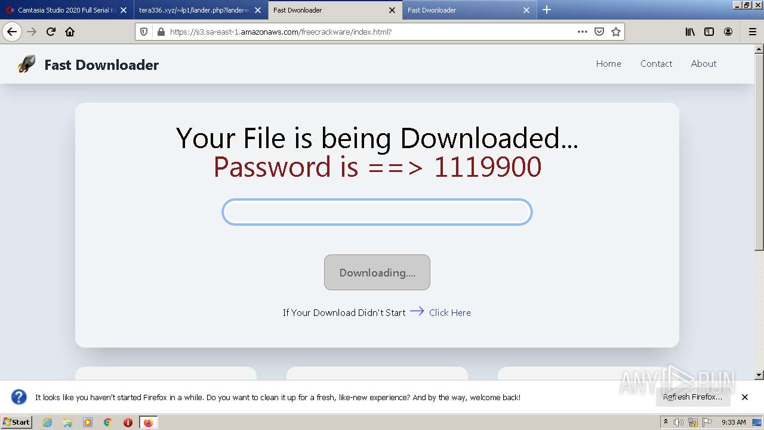Close the tera336.xyz lander tab
The width and height of the screenshot is (764, 430).
click(x=258, y=10)
